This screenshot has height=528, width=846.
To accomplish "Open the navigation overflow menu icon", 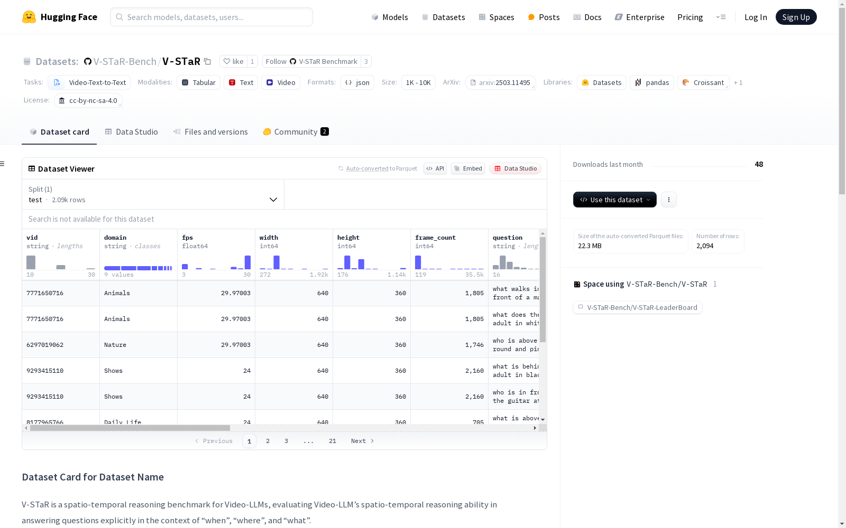I will point(721,17).
